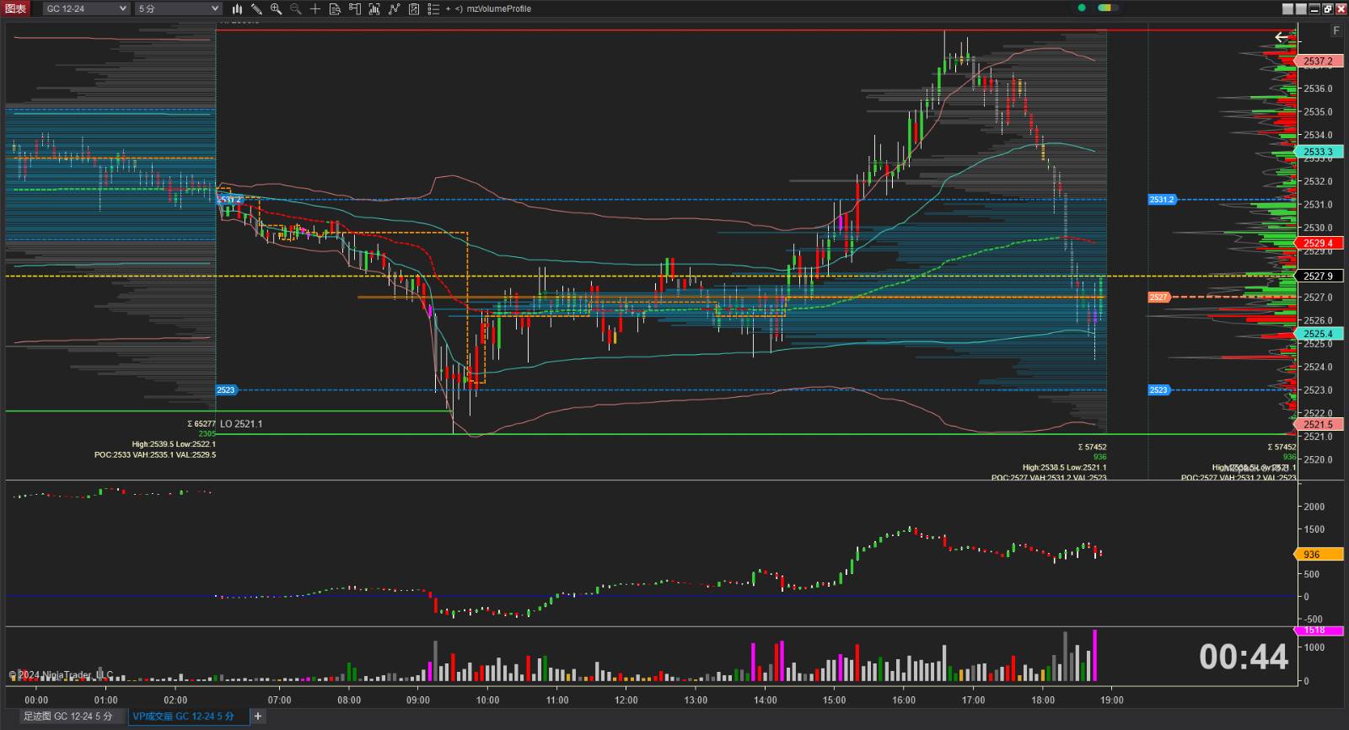Click the LO 2521.1 low label
The image size is (1349, 730).
point(241,424)
